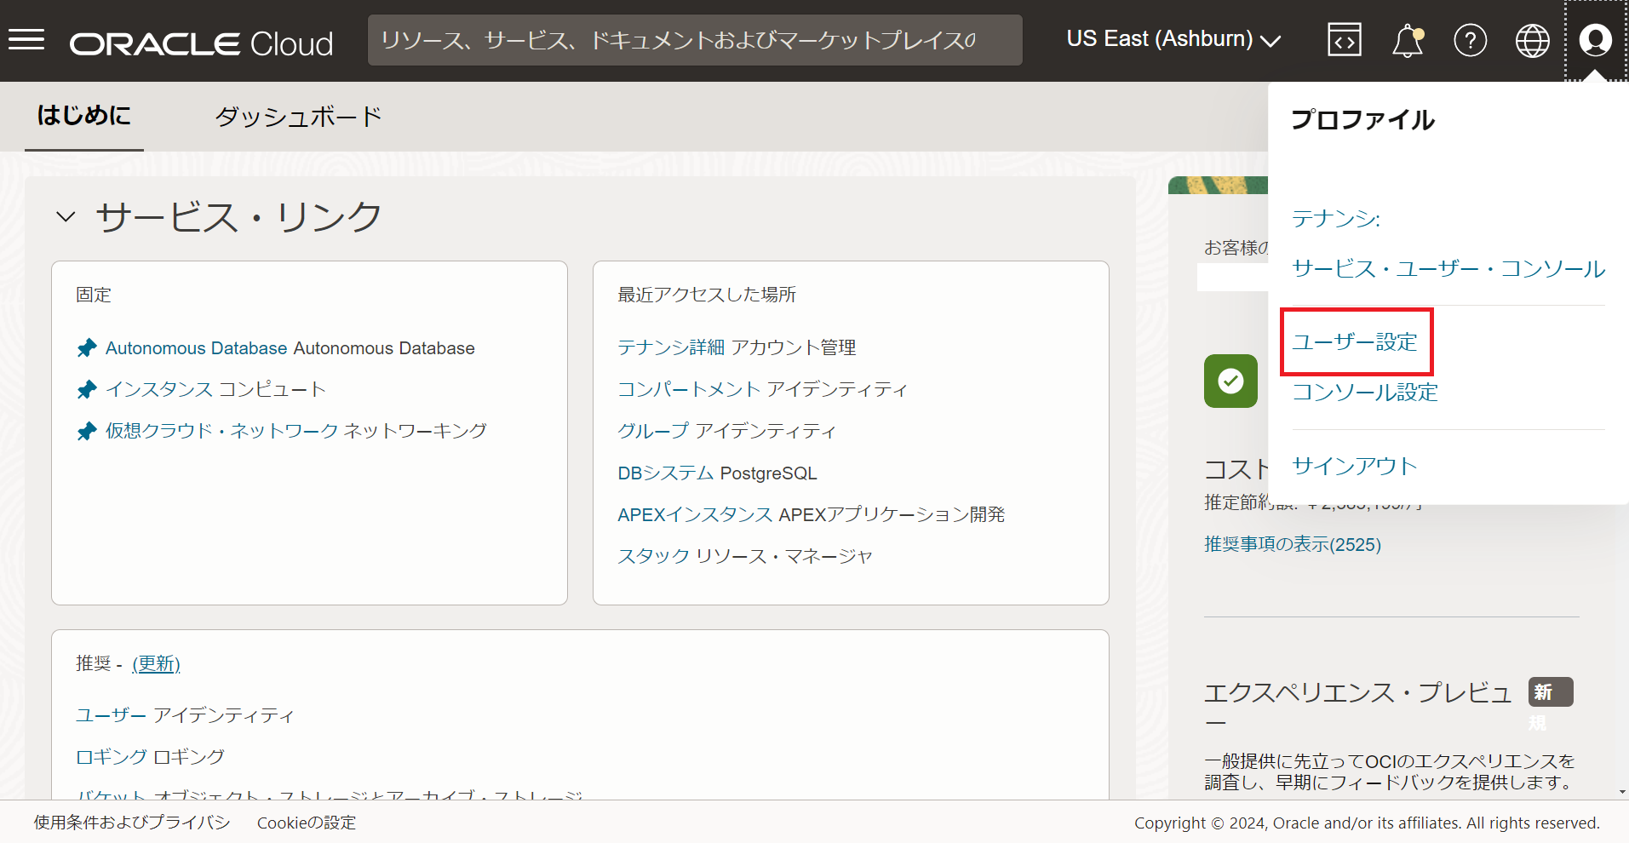Image resolution: width=1629 pixels, height=843 pixels.
Task: Open the テナンシ詳細 recent link
Action: [670, 347]
